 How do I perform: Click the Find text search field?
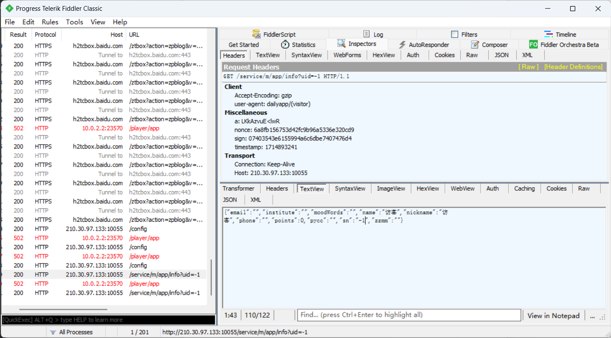[409, 315]
